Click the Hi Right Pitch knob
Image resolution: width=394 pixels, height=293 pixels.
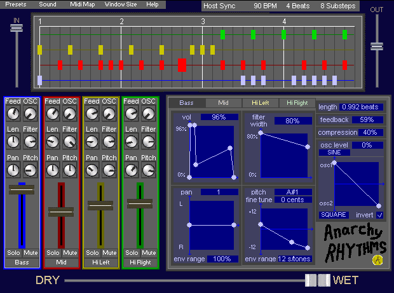tap(149, 170)
